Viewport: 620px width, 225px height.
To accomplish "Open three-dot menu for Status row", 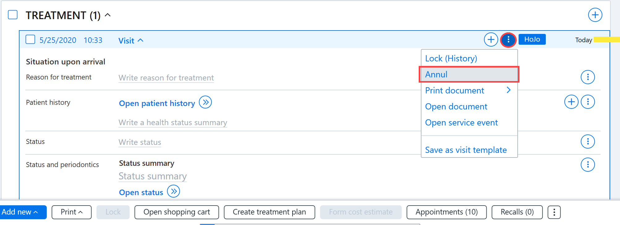I will tap(588, 142).
